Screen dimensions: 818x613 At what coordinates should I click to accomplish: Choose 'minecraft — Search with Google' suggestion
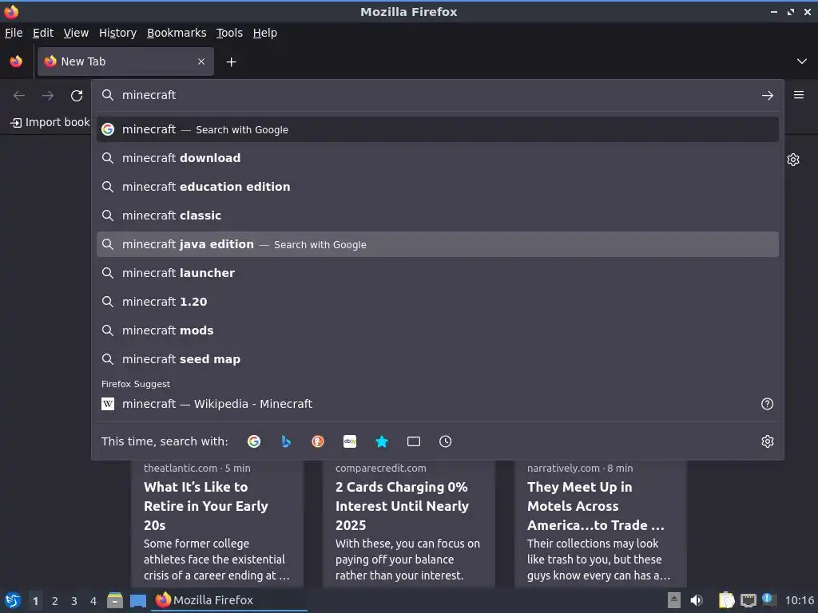pos(438,129)
